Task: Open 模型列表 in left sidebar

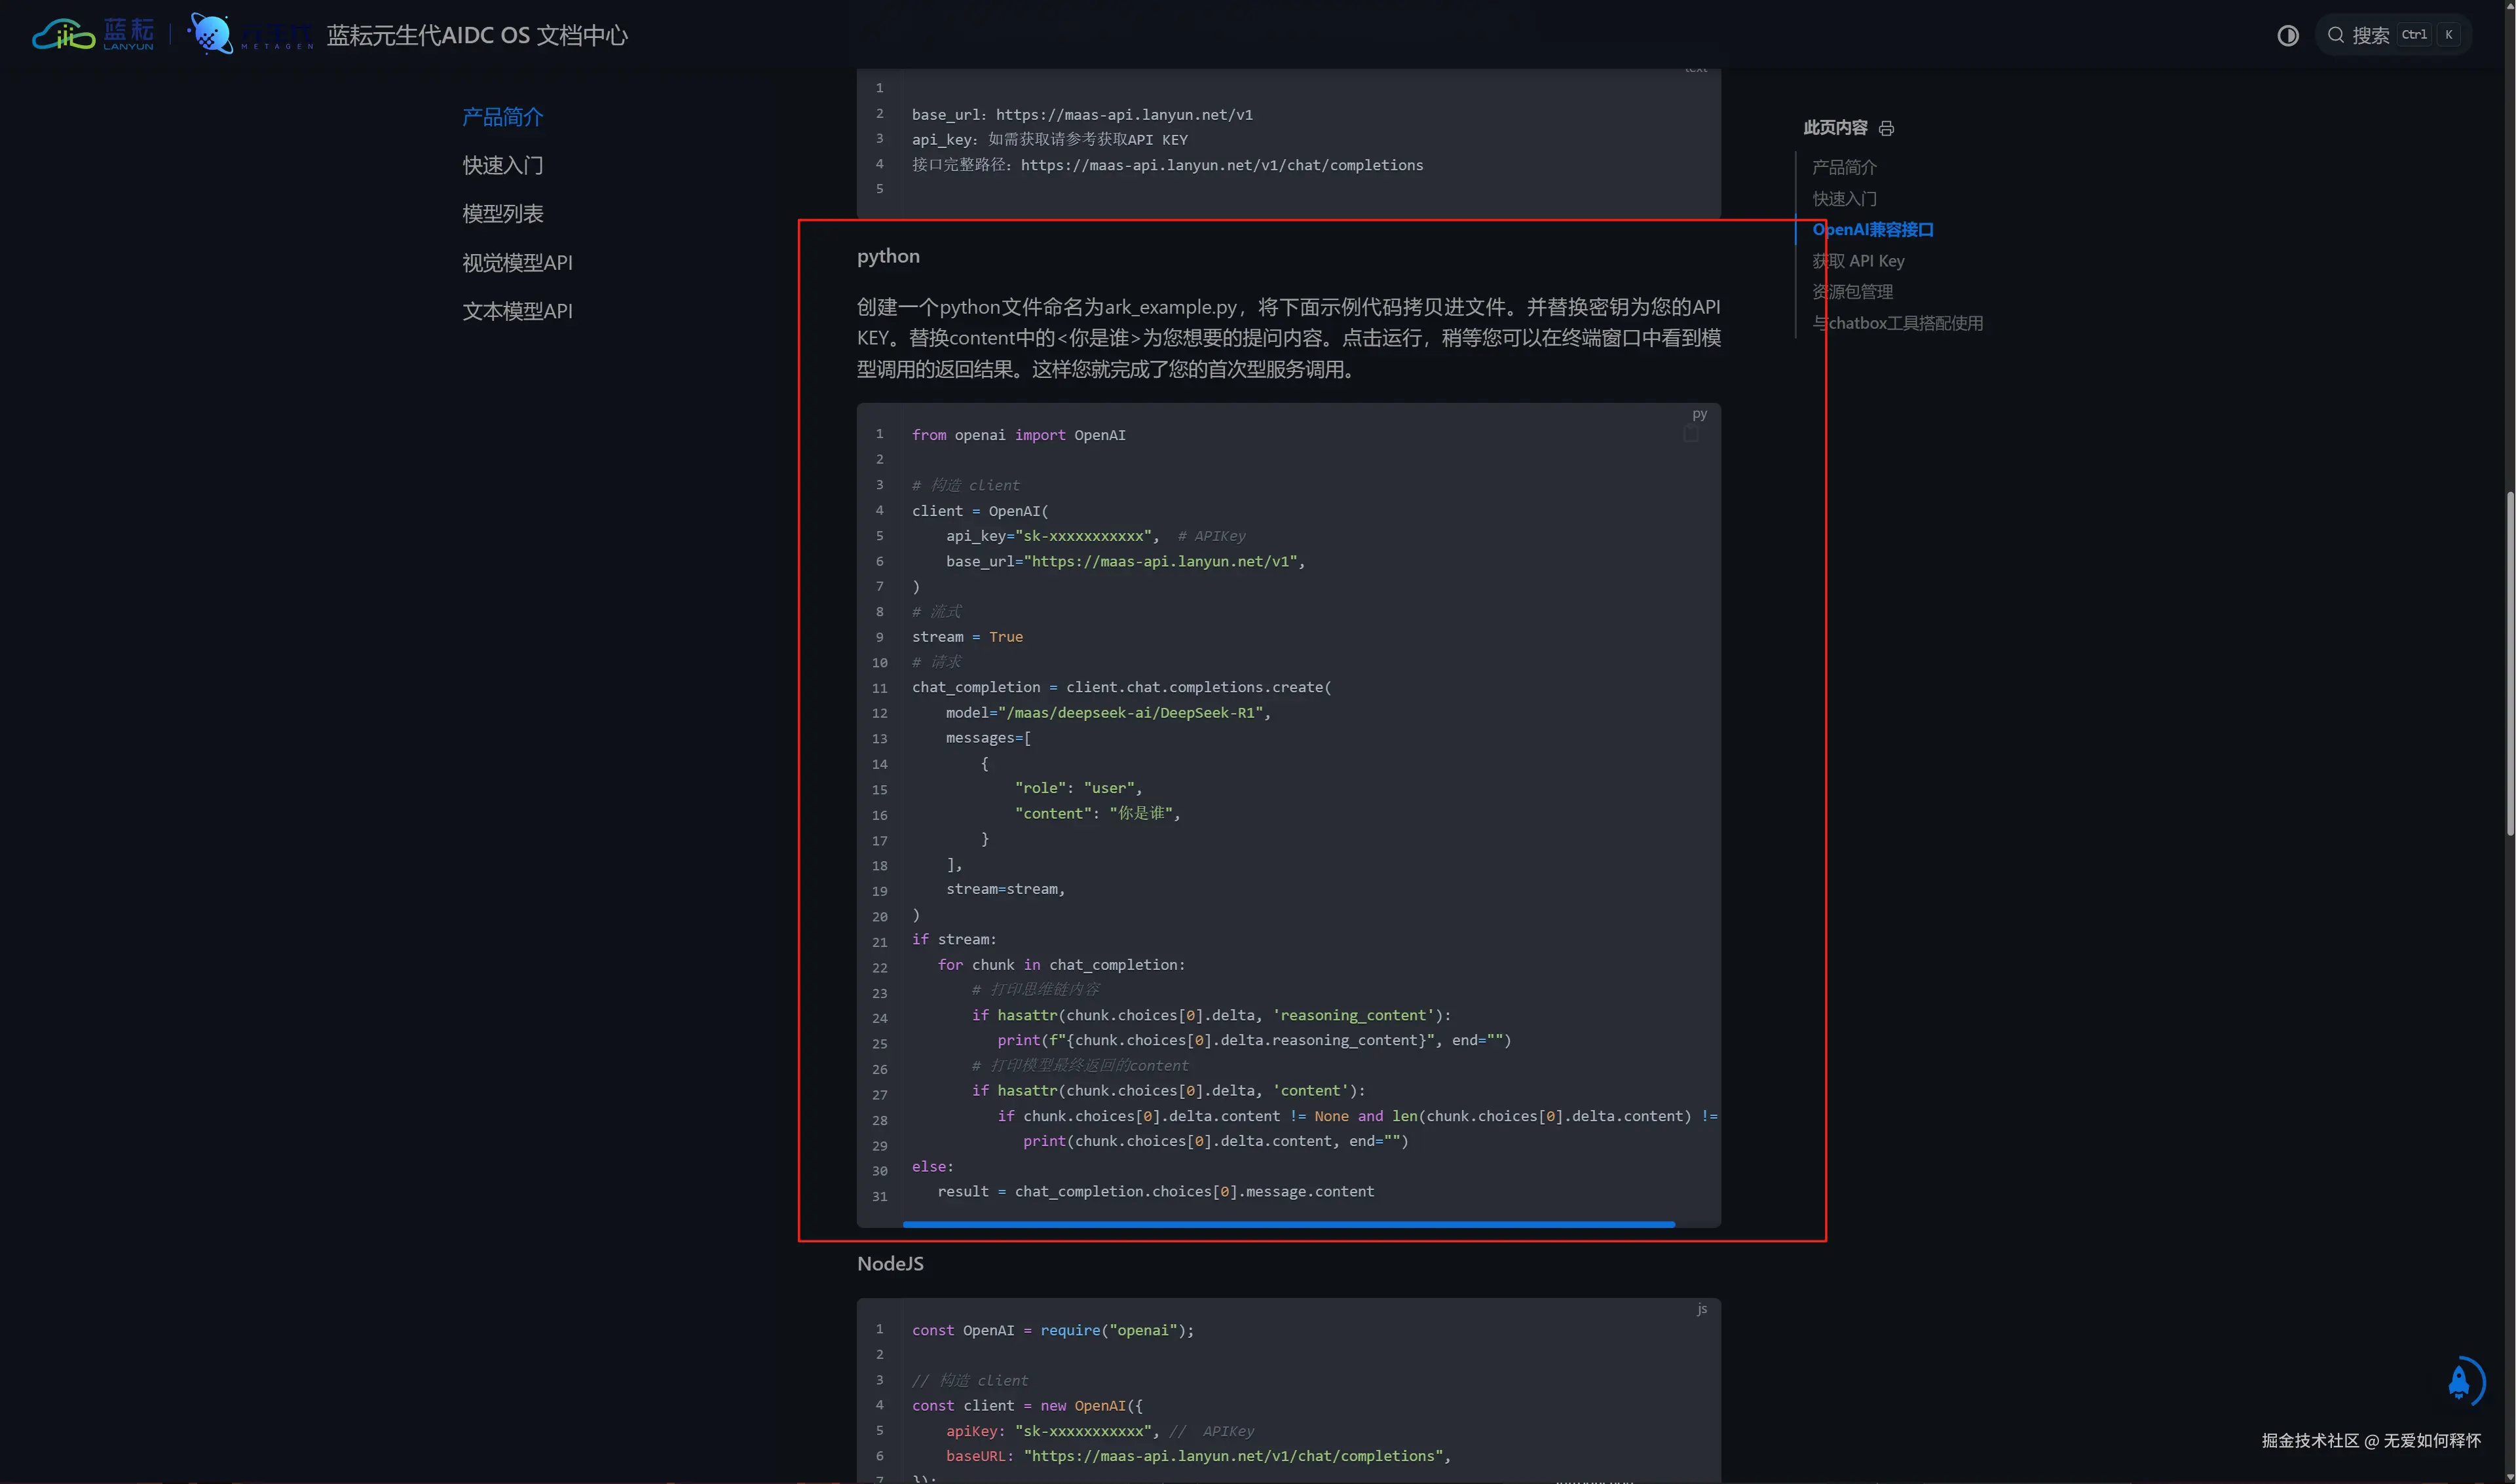Action: [502, 214]
